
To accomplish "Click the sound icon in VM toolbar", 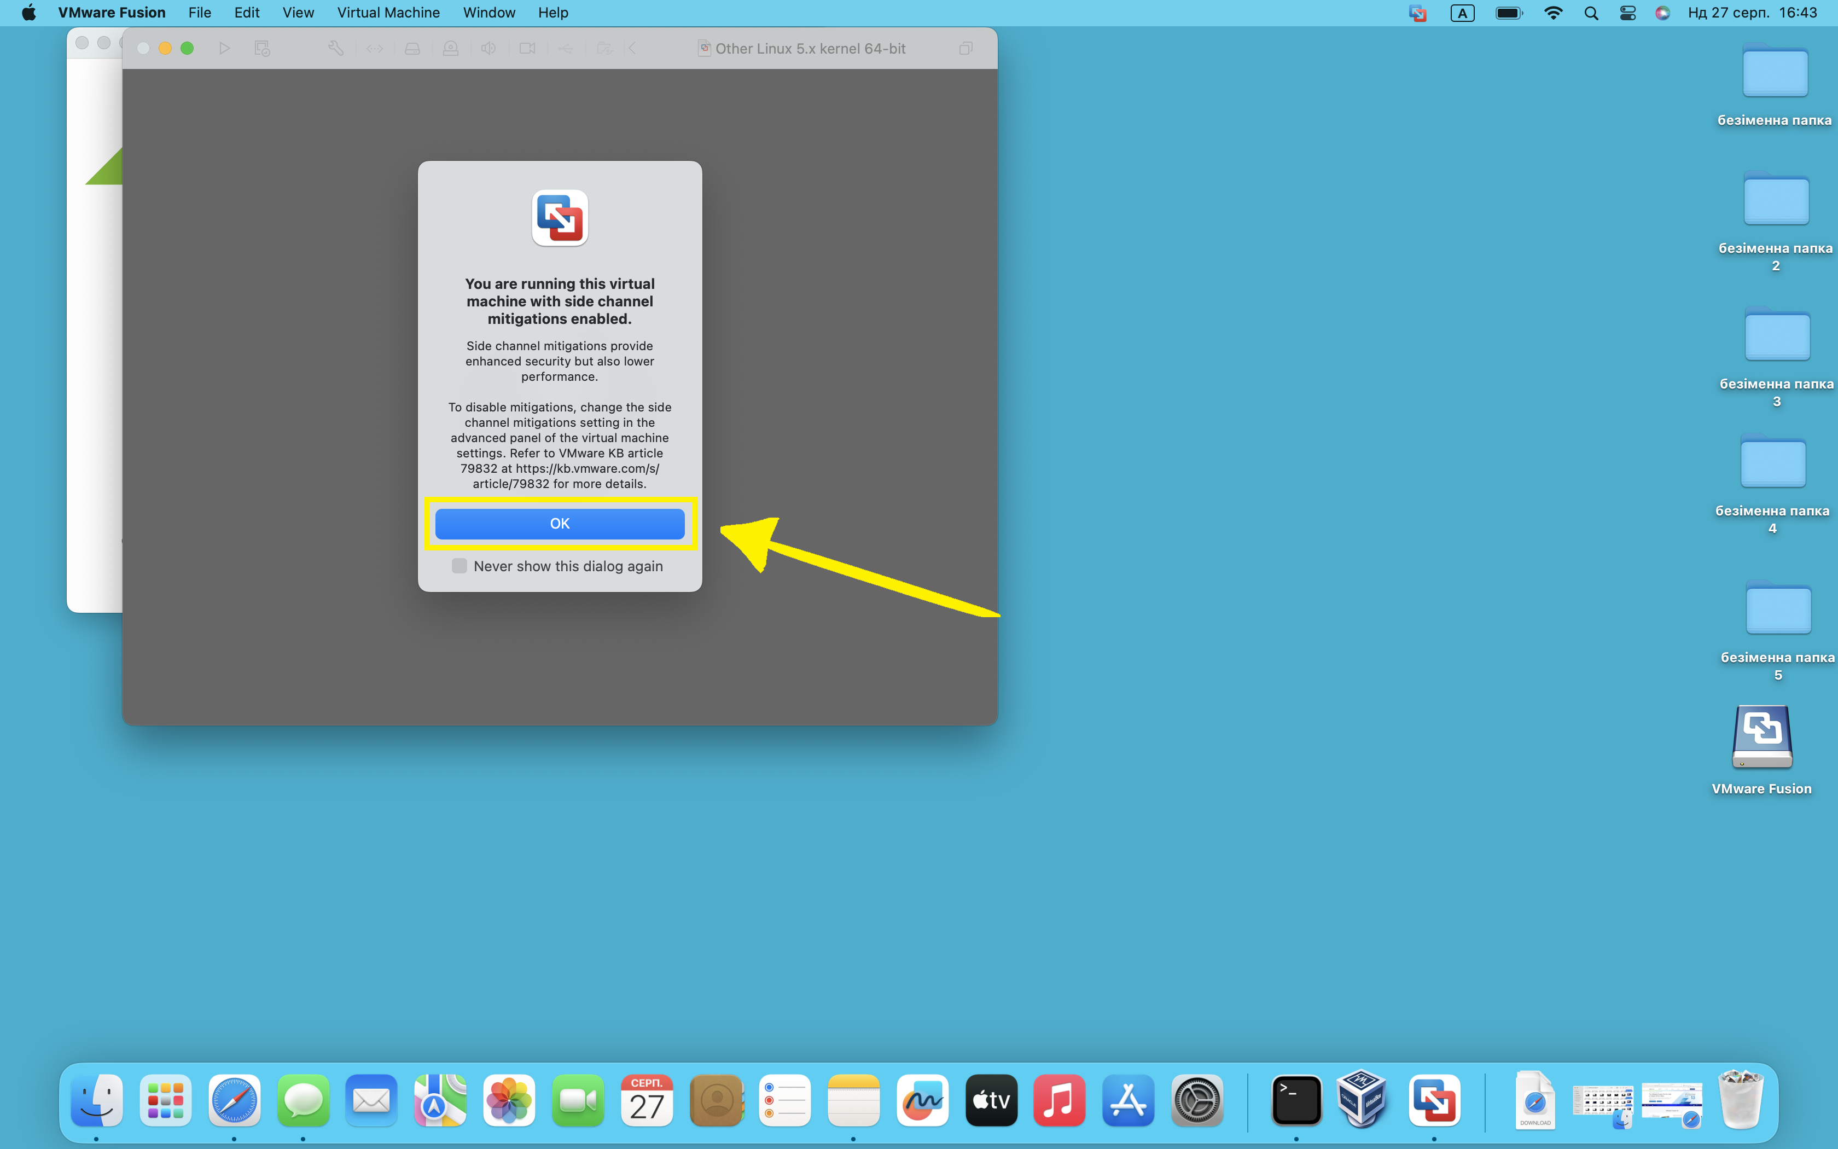I will (x=488, y=49).
